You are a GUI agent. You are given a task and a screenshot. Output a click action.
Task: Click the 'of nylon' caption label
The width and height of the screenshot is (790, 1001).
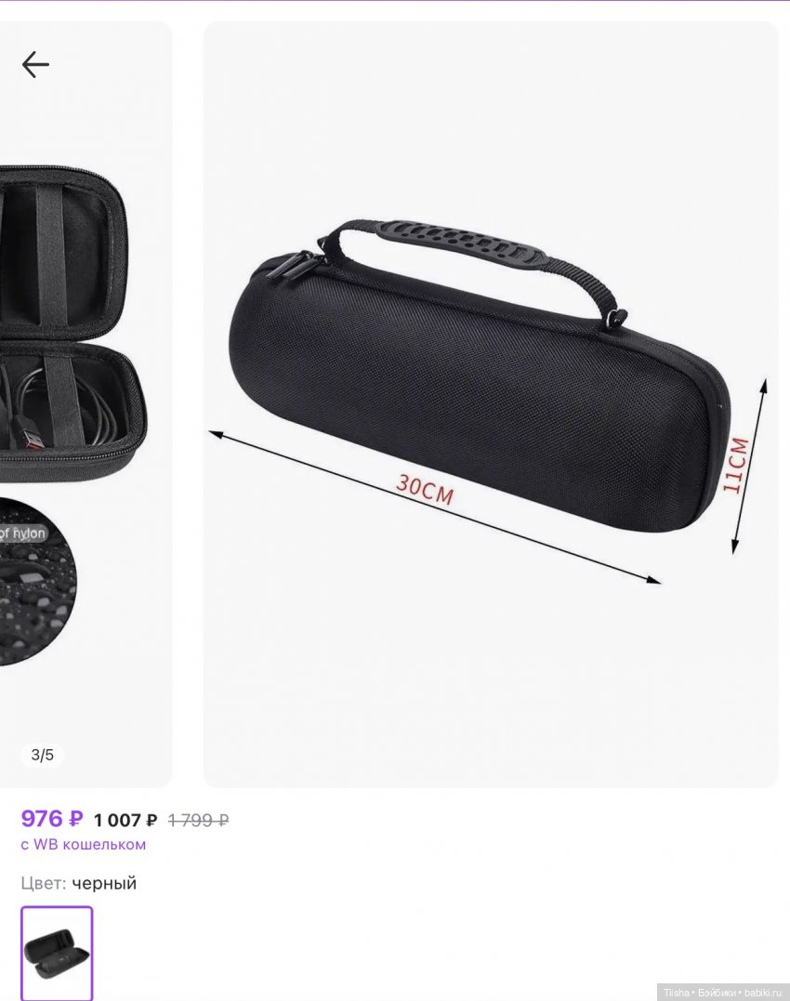[x=23, y=533]
